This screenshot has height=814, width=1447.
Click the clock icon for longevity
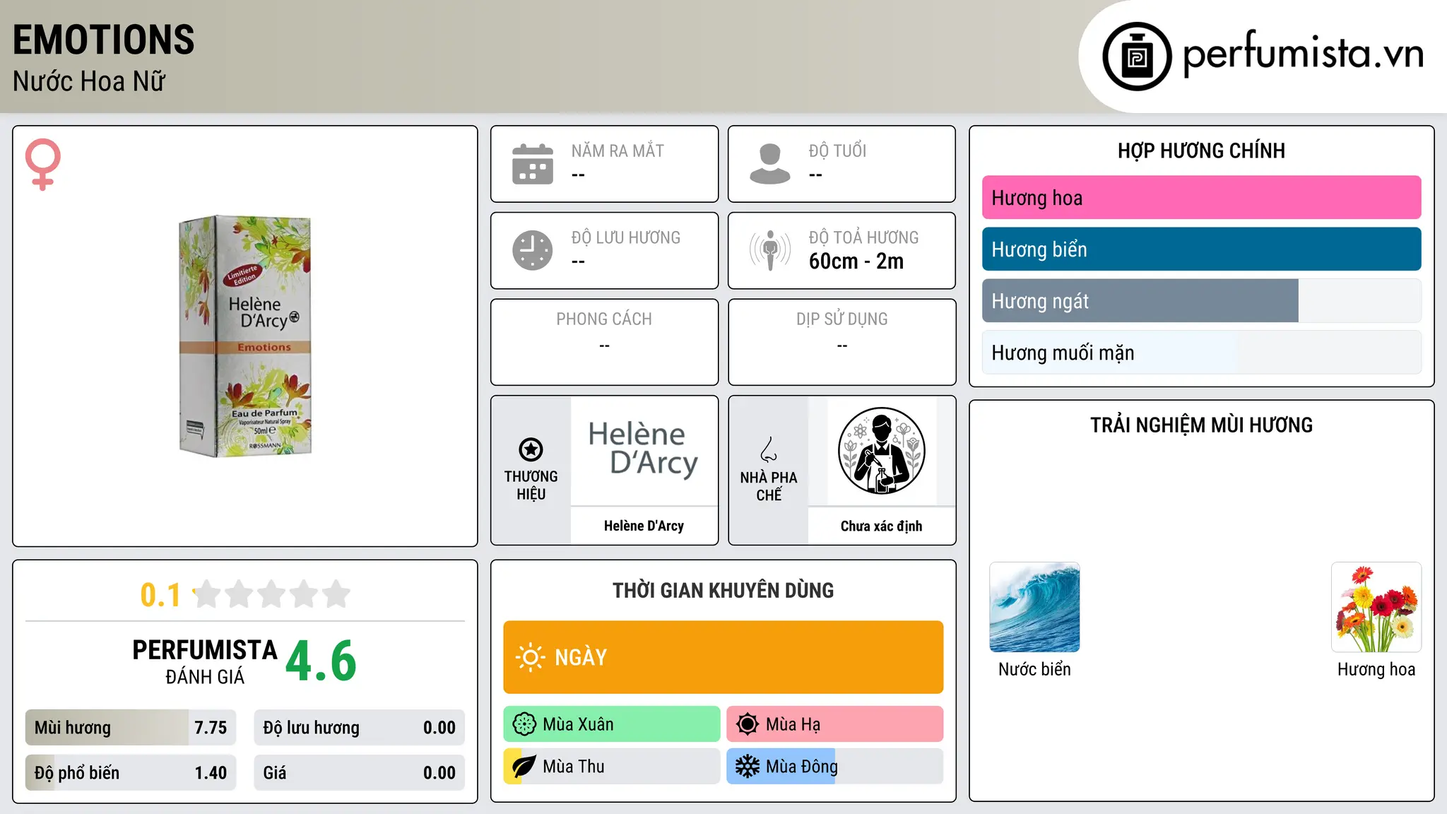[533, 250]
